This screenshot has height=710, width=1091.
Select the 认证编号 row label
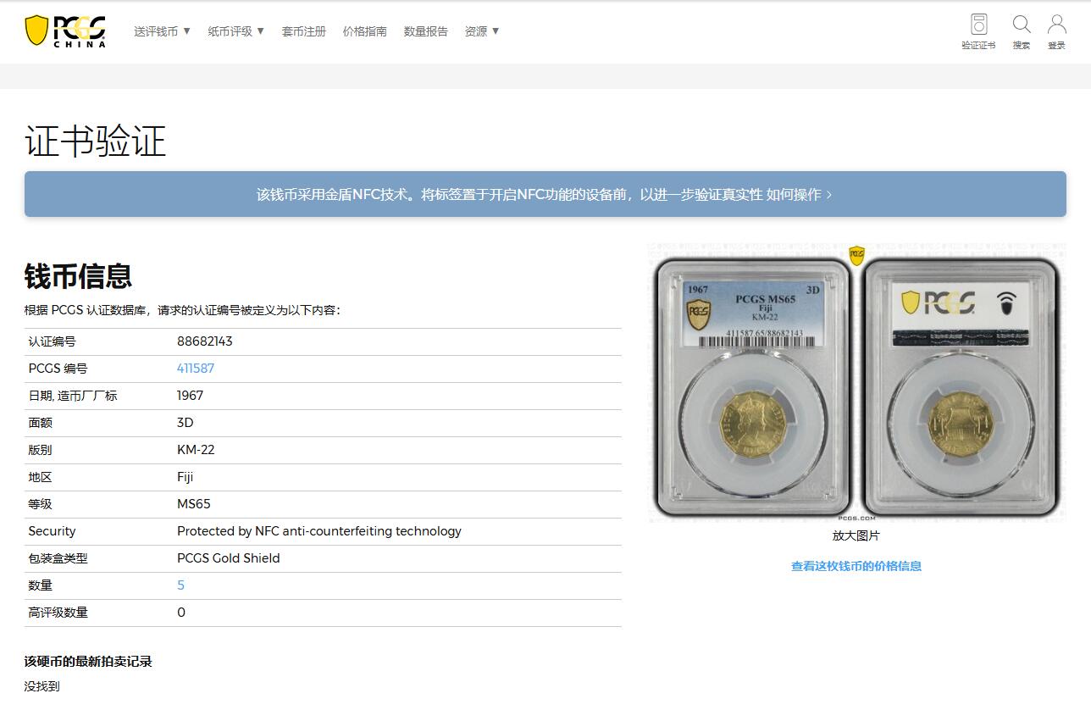(52, 341)
